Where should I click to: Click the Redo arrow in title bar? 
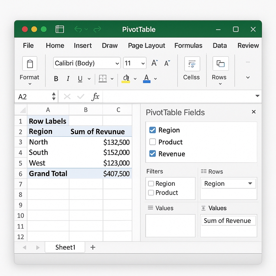[97, 29]
